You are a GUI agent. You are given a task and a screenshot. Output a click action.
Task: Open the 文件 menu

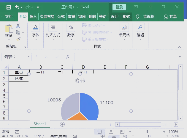pyautogui.click(x=9, y=16)
